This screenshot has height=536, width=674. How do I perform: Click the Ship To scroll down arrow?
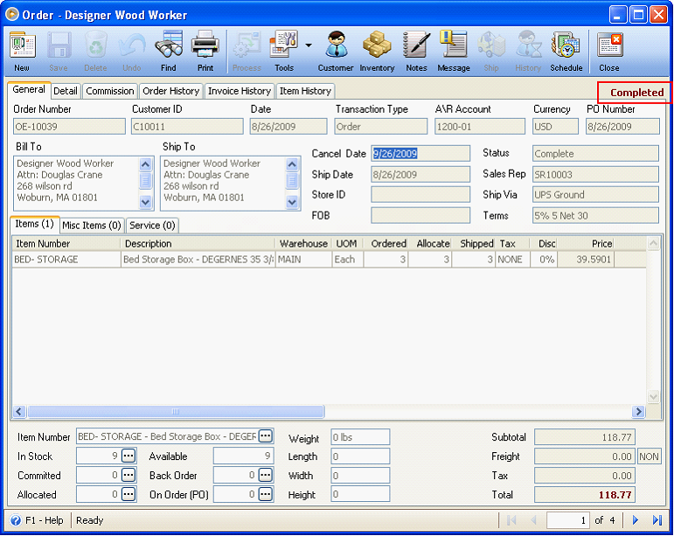(x=292, y=202)
